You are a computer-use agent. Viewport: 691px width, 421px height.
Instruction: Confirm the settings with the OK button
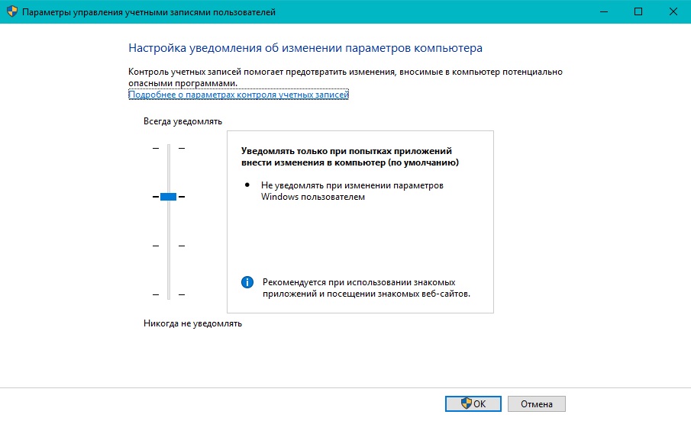pyautogui.click(x=473, y=404)
